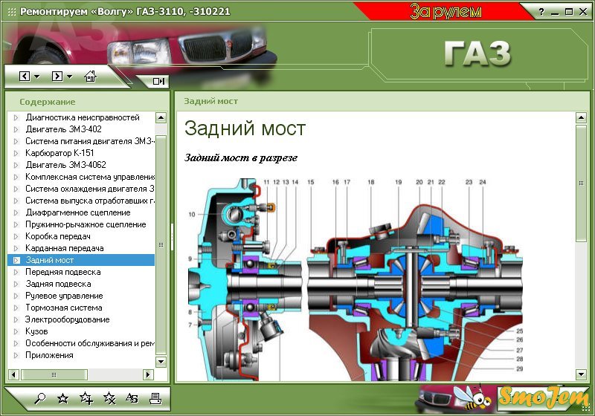Click the За рулем logo

[x=446, y=11]
